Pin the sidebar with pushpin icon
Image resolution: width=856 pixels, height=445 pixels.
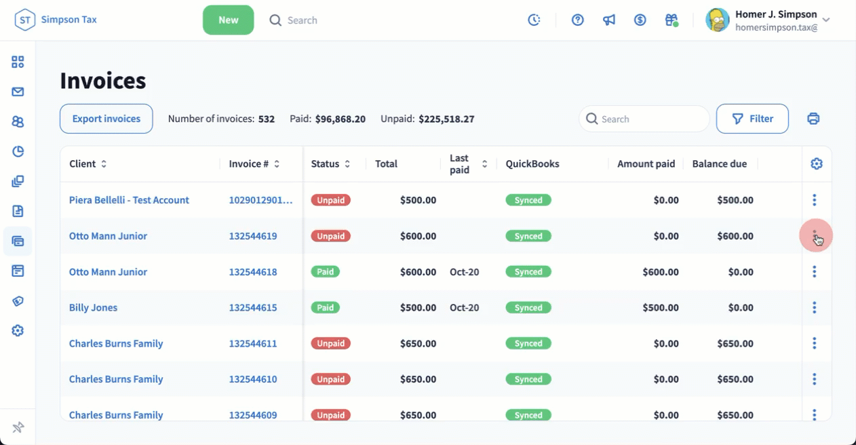[18, 427]
